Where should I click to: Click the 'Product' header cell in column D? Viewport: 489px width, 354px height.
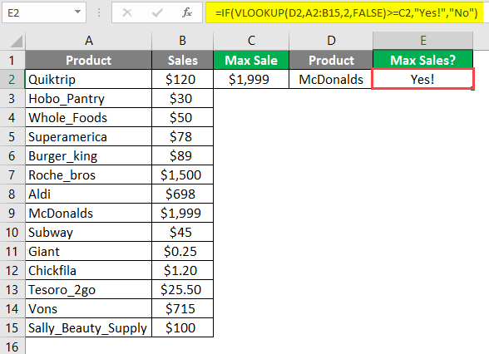tap(331, 60)
